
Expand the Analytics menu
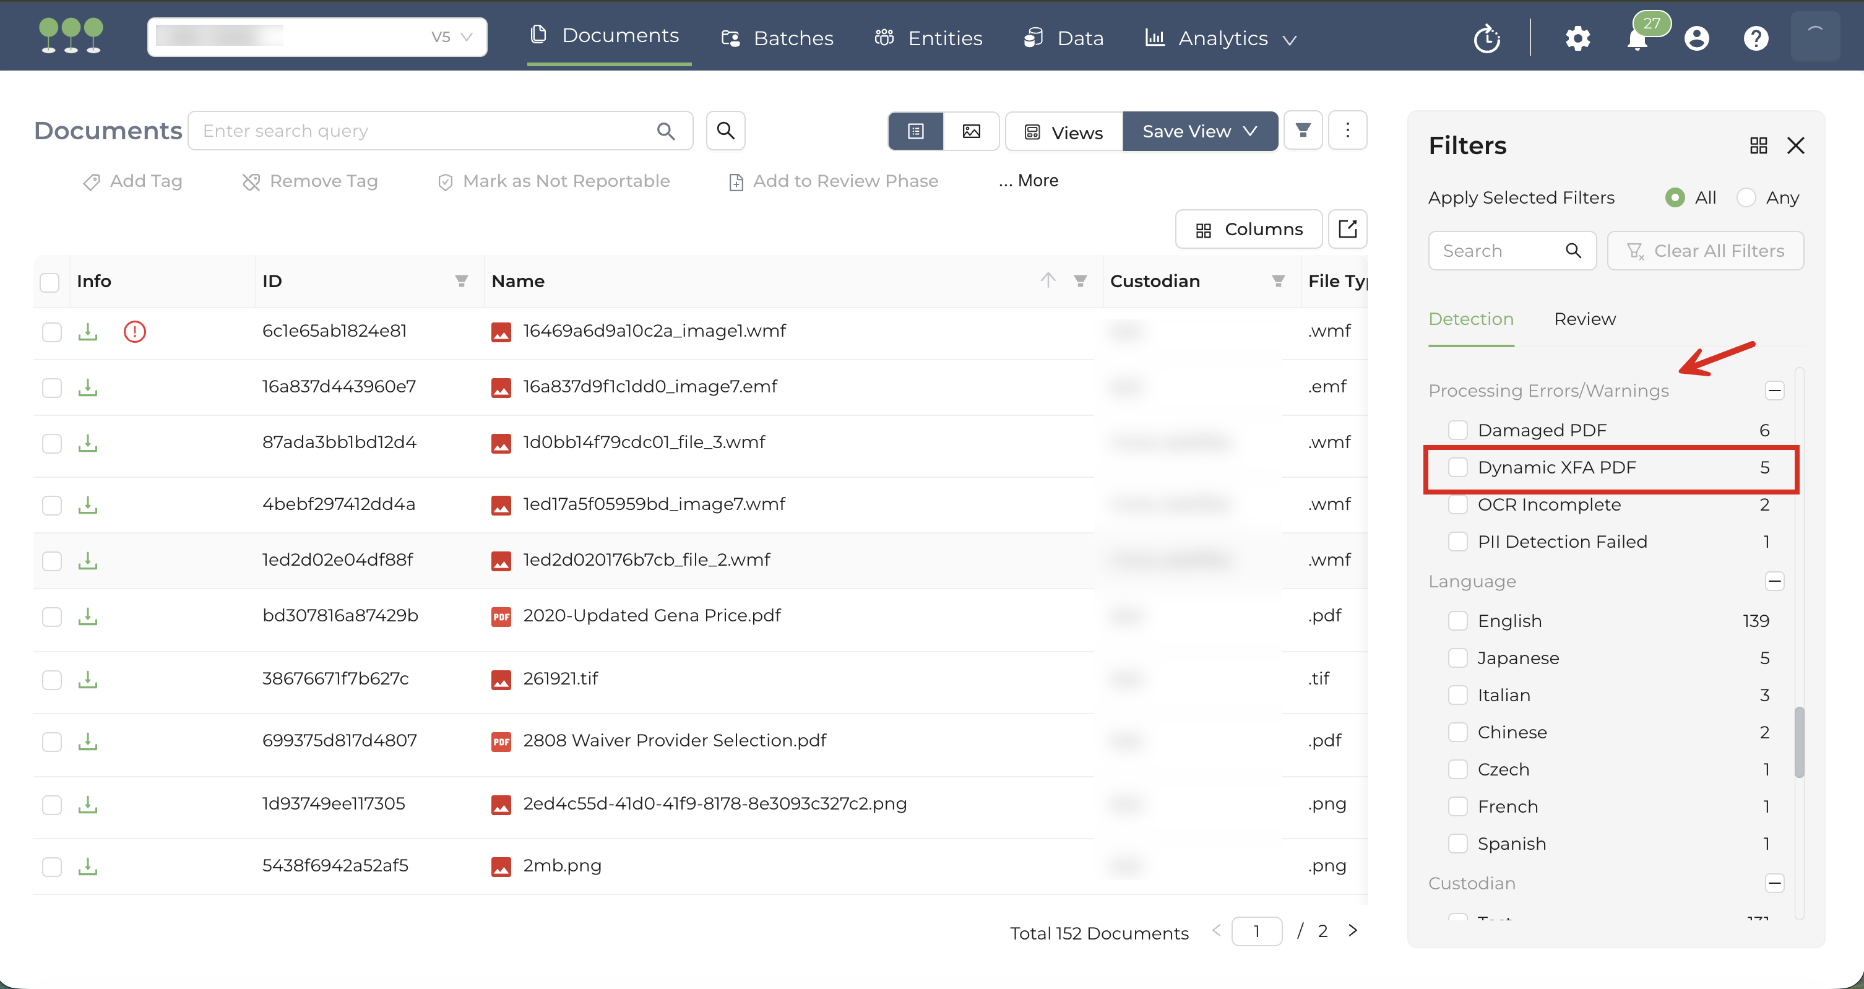click(1222, 38)
